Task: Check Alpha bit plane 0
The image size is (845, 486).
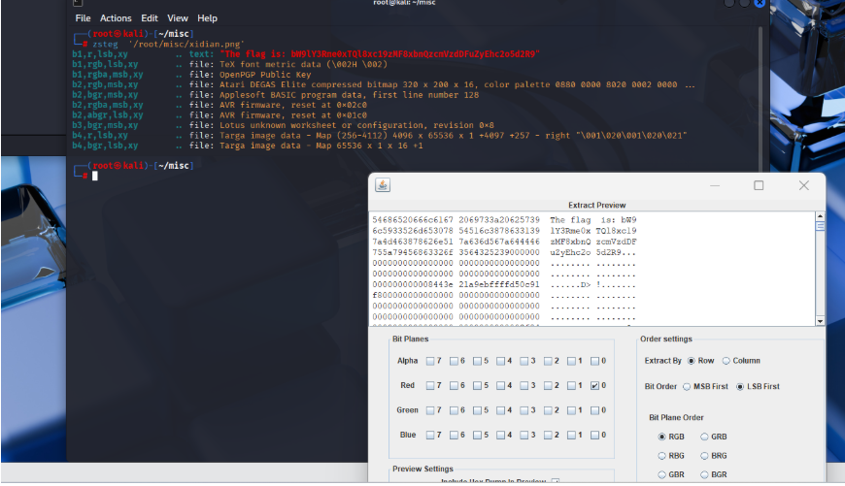Action: coord(594,361)
